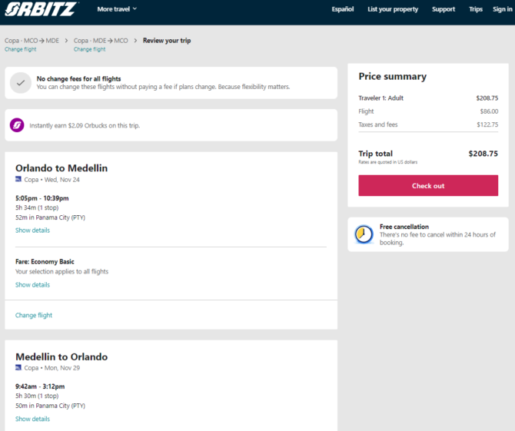Click the Copa airline logo for Medellin flight
The width and height of the screenshot is (515, 431).
coord(18,368)
